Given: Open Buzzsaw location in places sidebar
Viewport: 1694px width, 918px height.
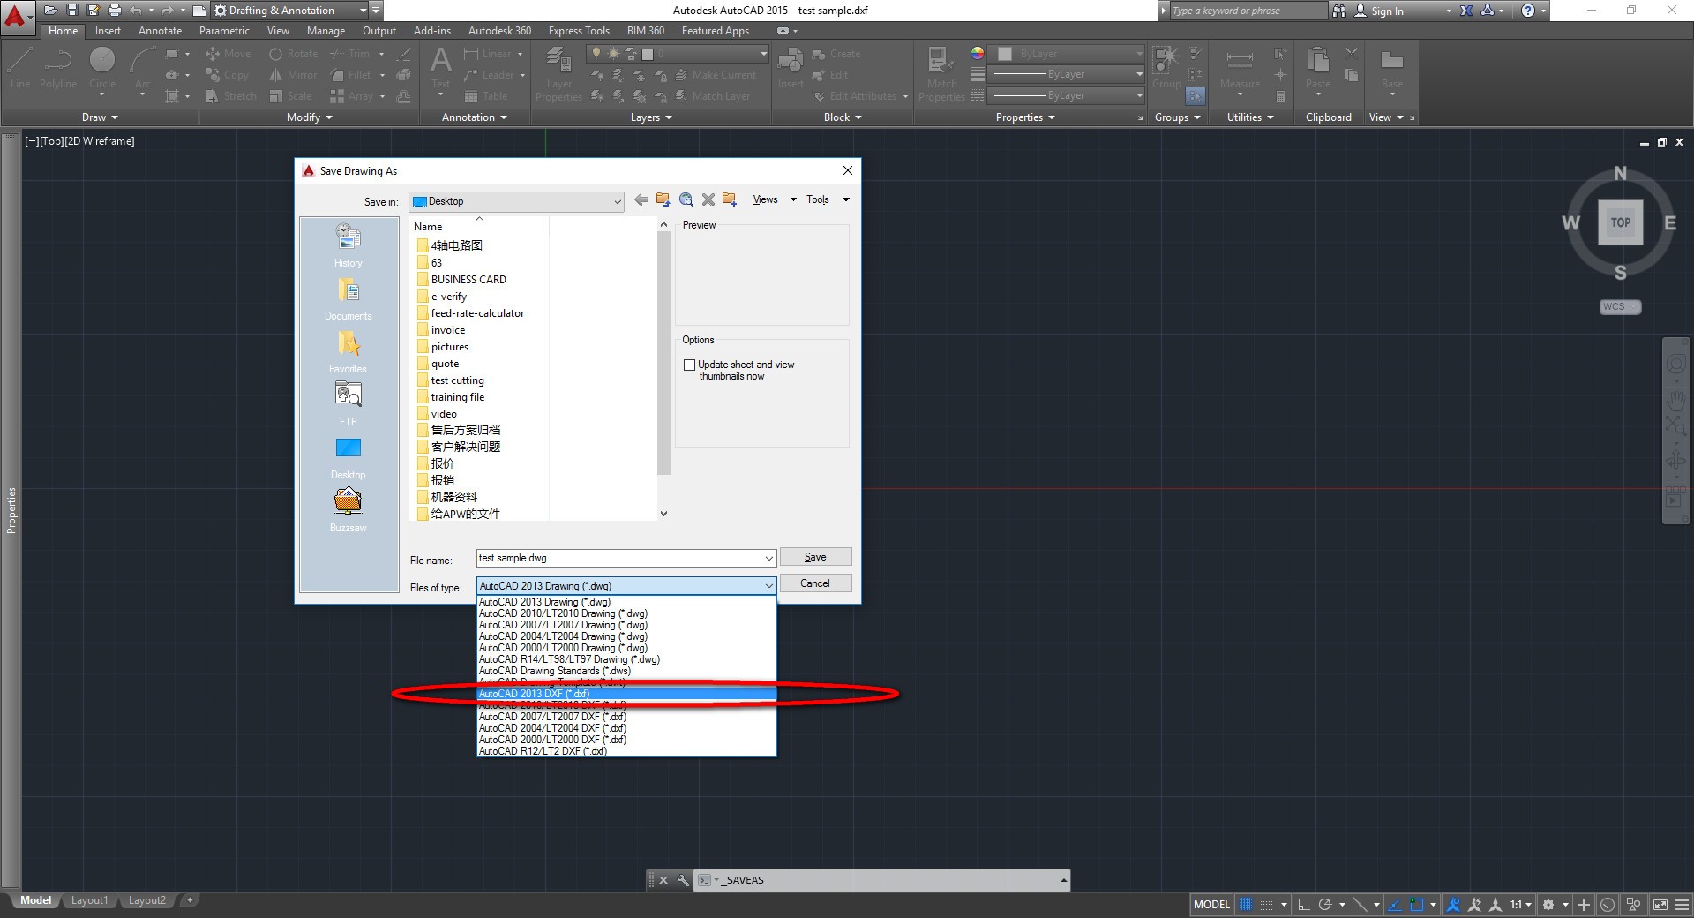Looking at the screenshot, I should coord(349,511).
